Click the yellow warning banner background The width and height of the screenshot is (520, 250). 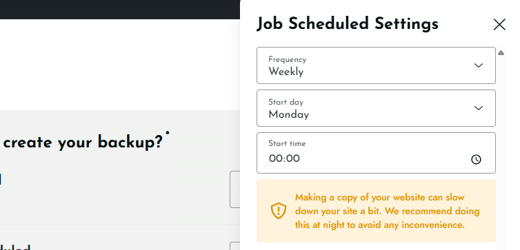point(376,211)
